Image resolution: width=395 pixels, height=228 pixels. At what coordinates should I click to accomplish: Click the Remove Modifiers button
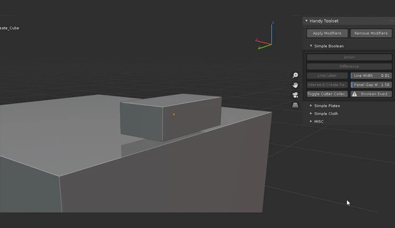371,33
